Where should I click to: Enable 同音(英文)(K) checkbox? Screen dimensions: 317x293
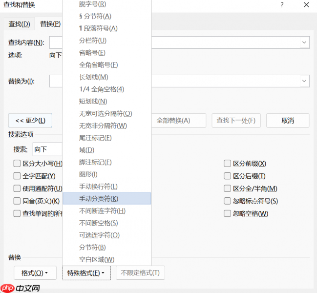click(x=17, y=201)
